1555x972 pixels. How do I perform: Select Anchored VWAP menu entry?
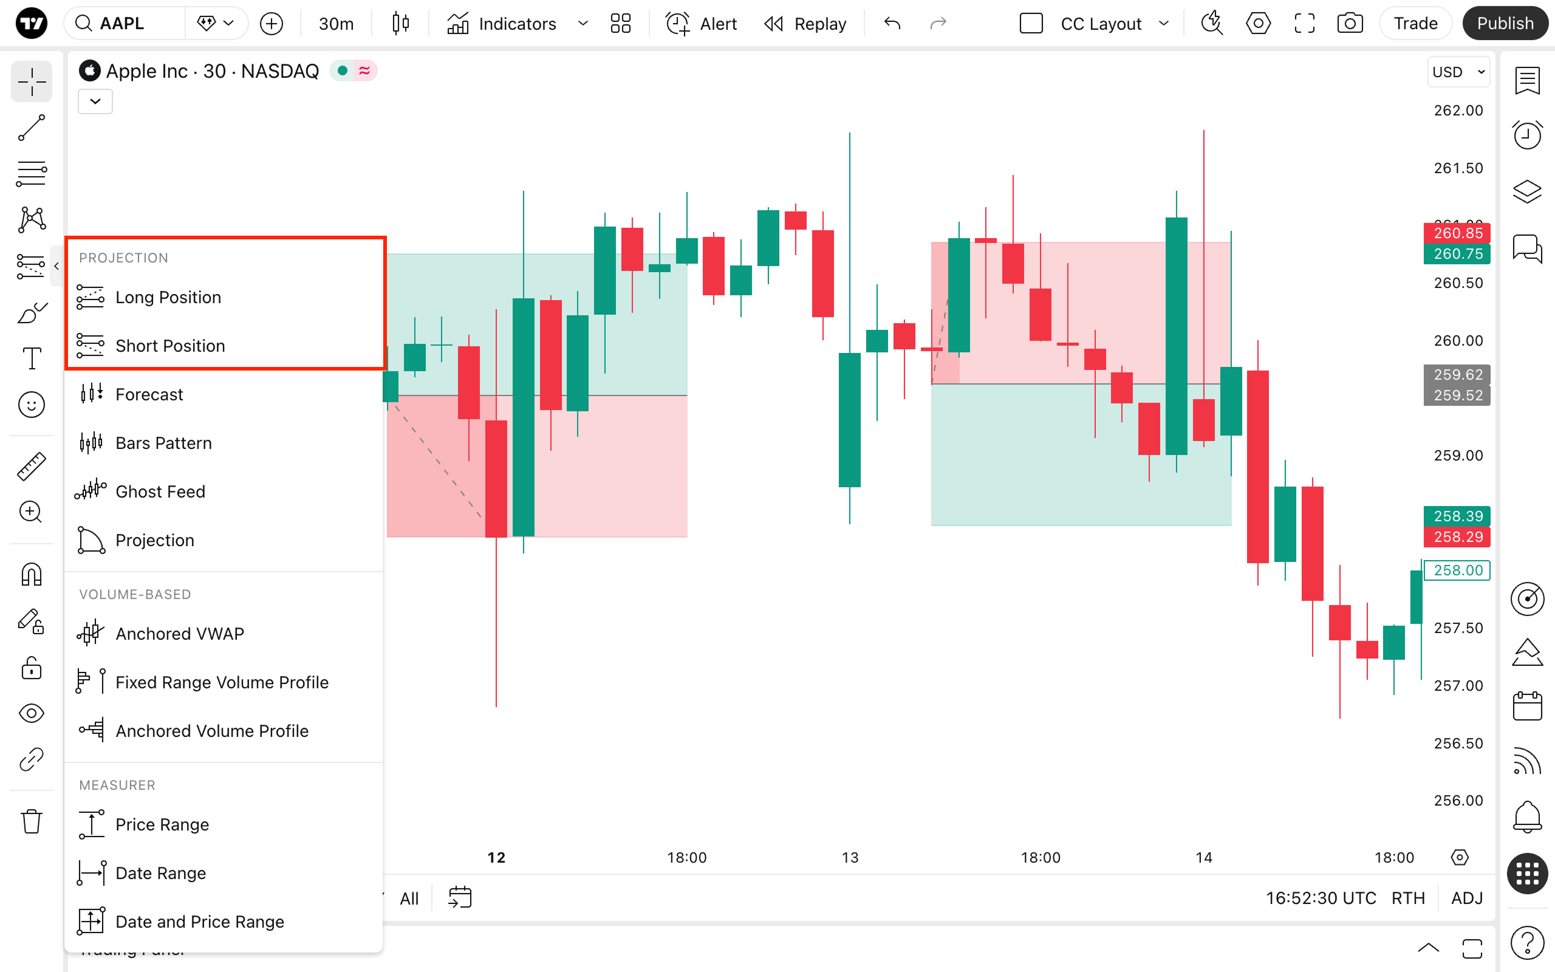tap(179, 634)
